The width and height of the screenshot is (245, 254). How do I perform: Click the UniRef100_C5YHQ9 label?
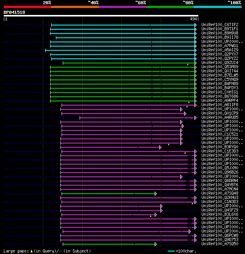coord(220,79)
